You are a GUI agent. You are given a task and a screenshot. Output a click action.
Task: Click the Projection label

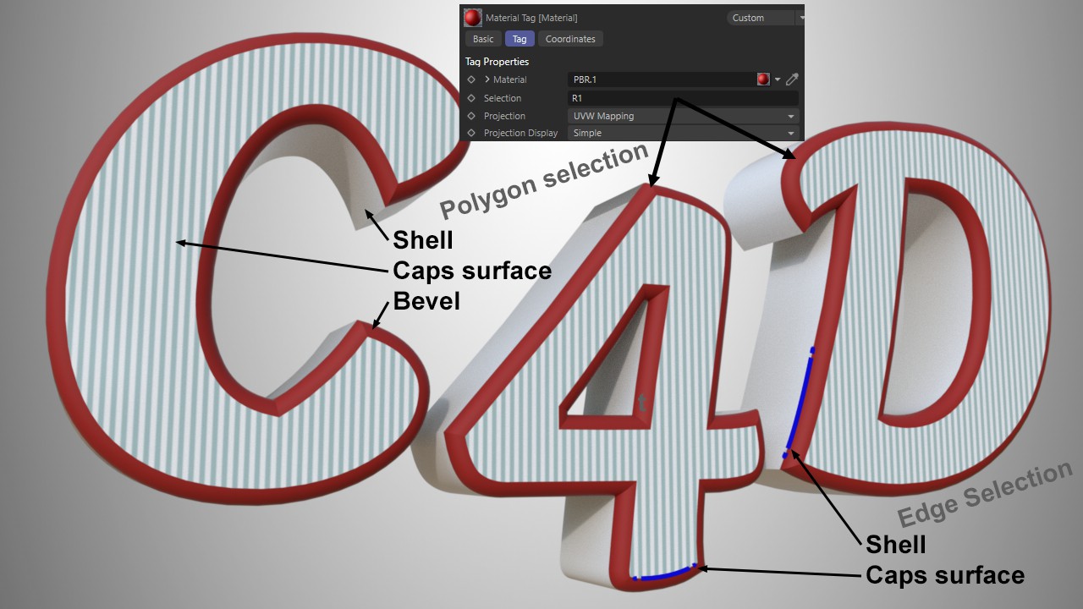tap(504, 116)
